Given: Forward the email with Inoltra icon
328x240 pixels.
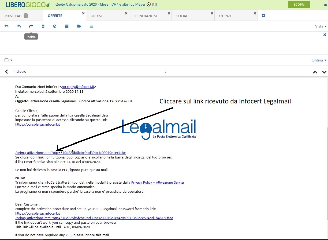Looking at the screenshot, I should pos(31,26).
